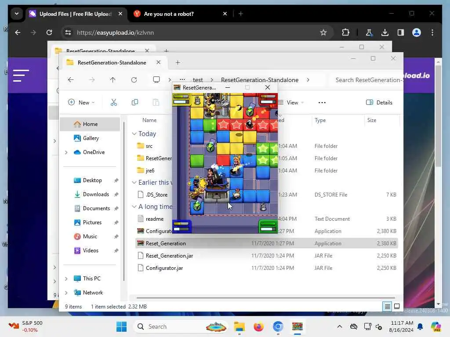
Task: Open Documents quick access folder
Action: click(96, 208)
